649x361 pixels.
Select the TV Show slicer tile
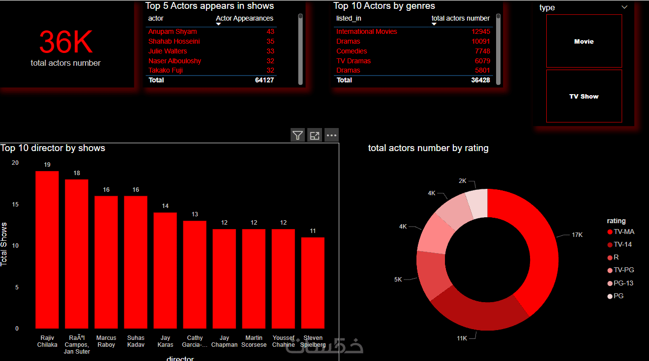point(584,96)
